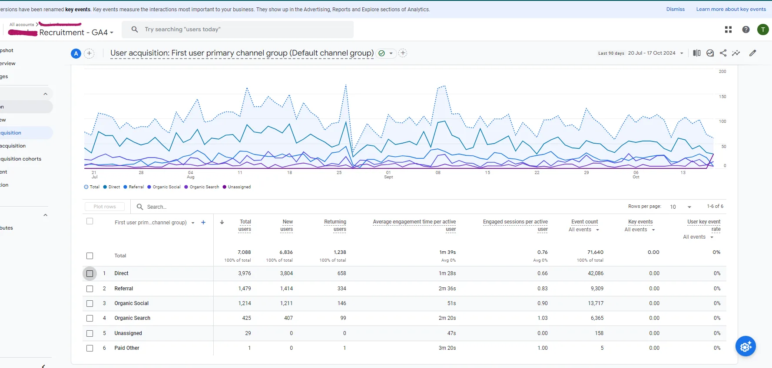
Task: Tick the Direct row checkbox
Action: (90, 273)
